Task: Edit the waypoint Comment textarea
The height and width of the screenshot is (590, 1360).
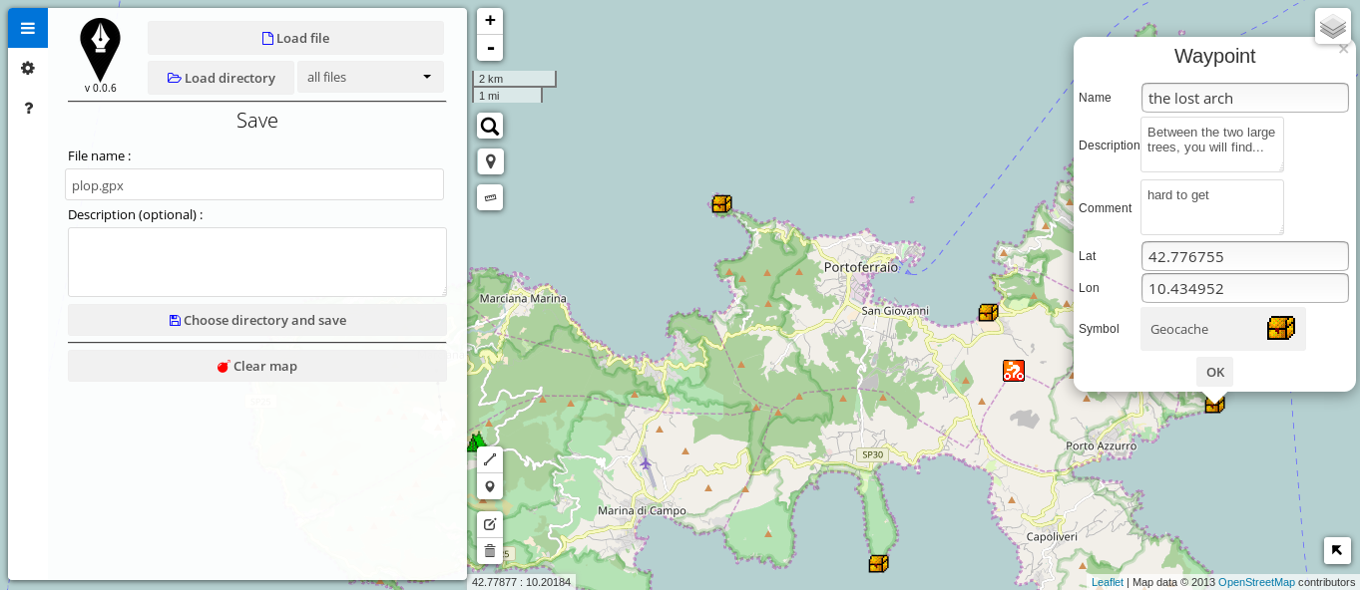Action: coord(1212,207)
